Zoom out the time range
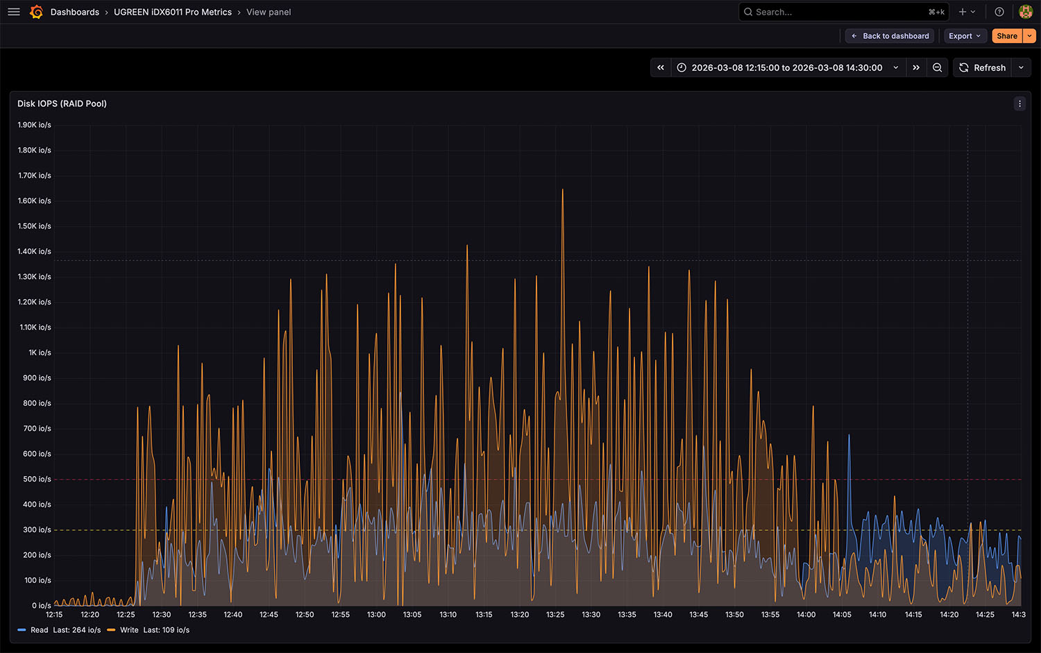Screen dimensions: 1041x653 tap(938, 67)
